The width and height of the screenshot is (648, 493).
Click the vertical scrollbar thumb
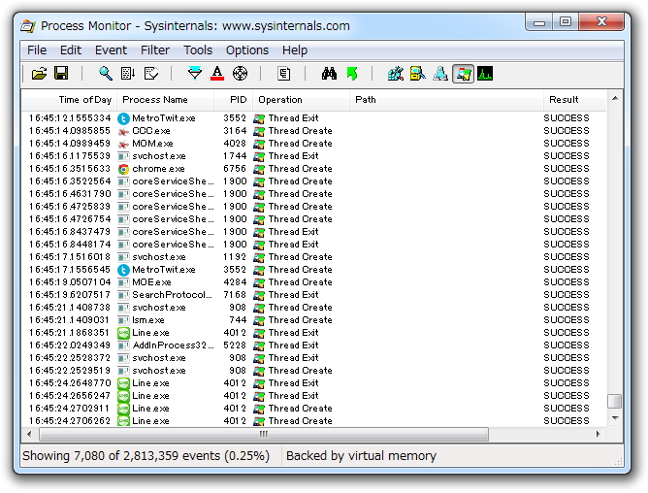click(615, 401)
